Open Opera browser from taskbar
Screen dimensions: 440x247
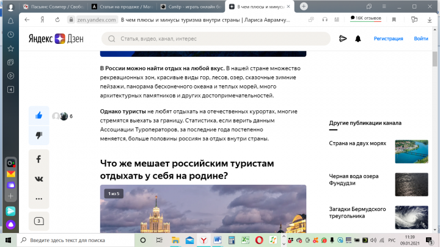[x=259, y=240]
